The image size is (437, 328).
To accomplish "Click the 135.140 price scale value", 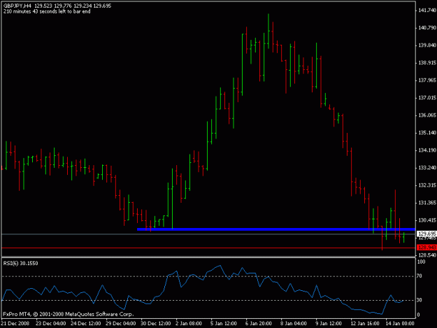I will (x=427, y=133).
